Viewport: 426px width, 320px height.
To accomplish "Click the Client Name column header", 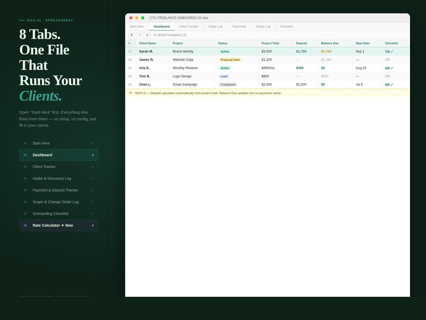I will pos(153,43).
